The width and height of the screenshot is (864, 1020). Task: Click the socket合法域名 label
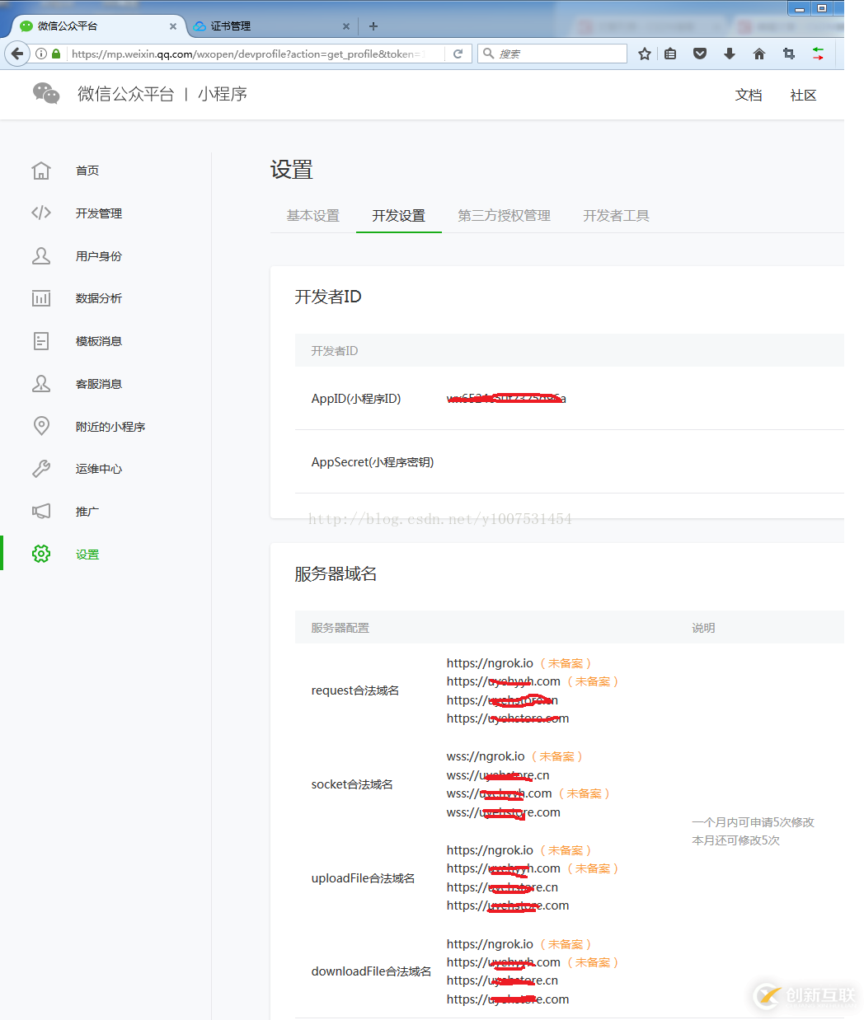(352, 784)
